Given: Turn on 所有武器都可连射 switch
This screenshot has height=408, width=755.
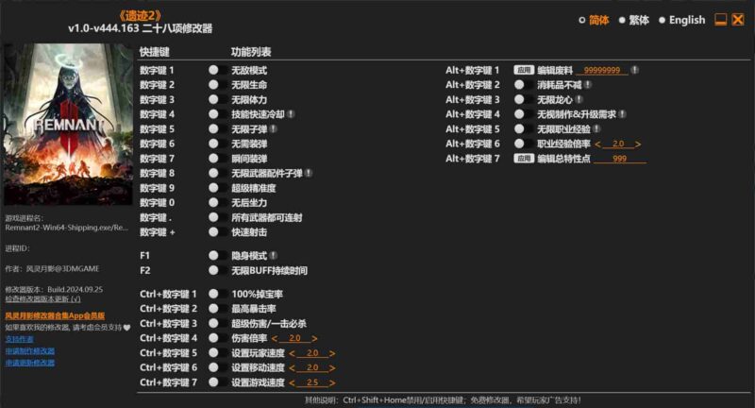Looking at the screenshot, I should point(217,217).
